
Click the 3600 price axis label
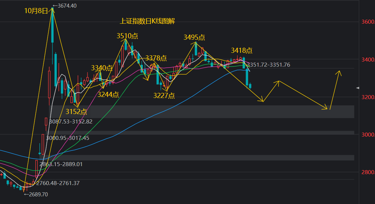tap(368, 22)
